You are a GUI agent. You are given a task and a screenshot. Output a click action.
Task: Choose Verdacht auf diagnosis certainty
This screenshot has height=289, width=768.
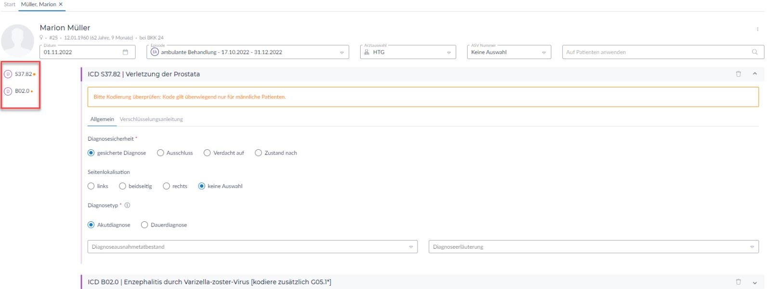(x=207, y=153)
